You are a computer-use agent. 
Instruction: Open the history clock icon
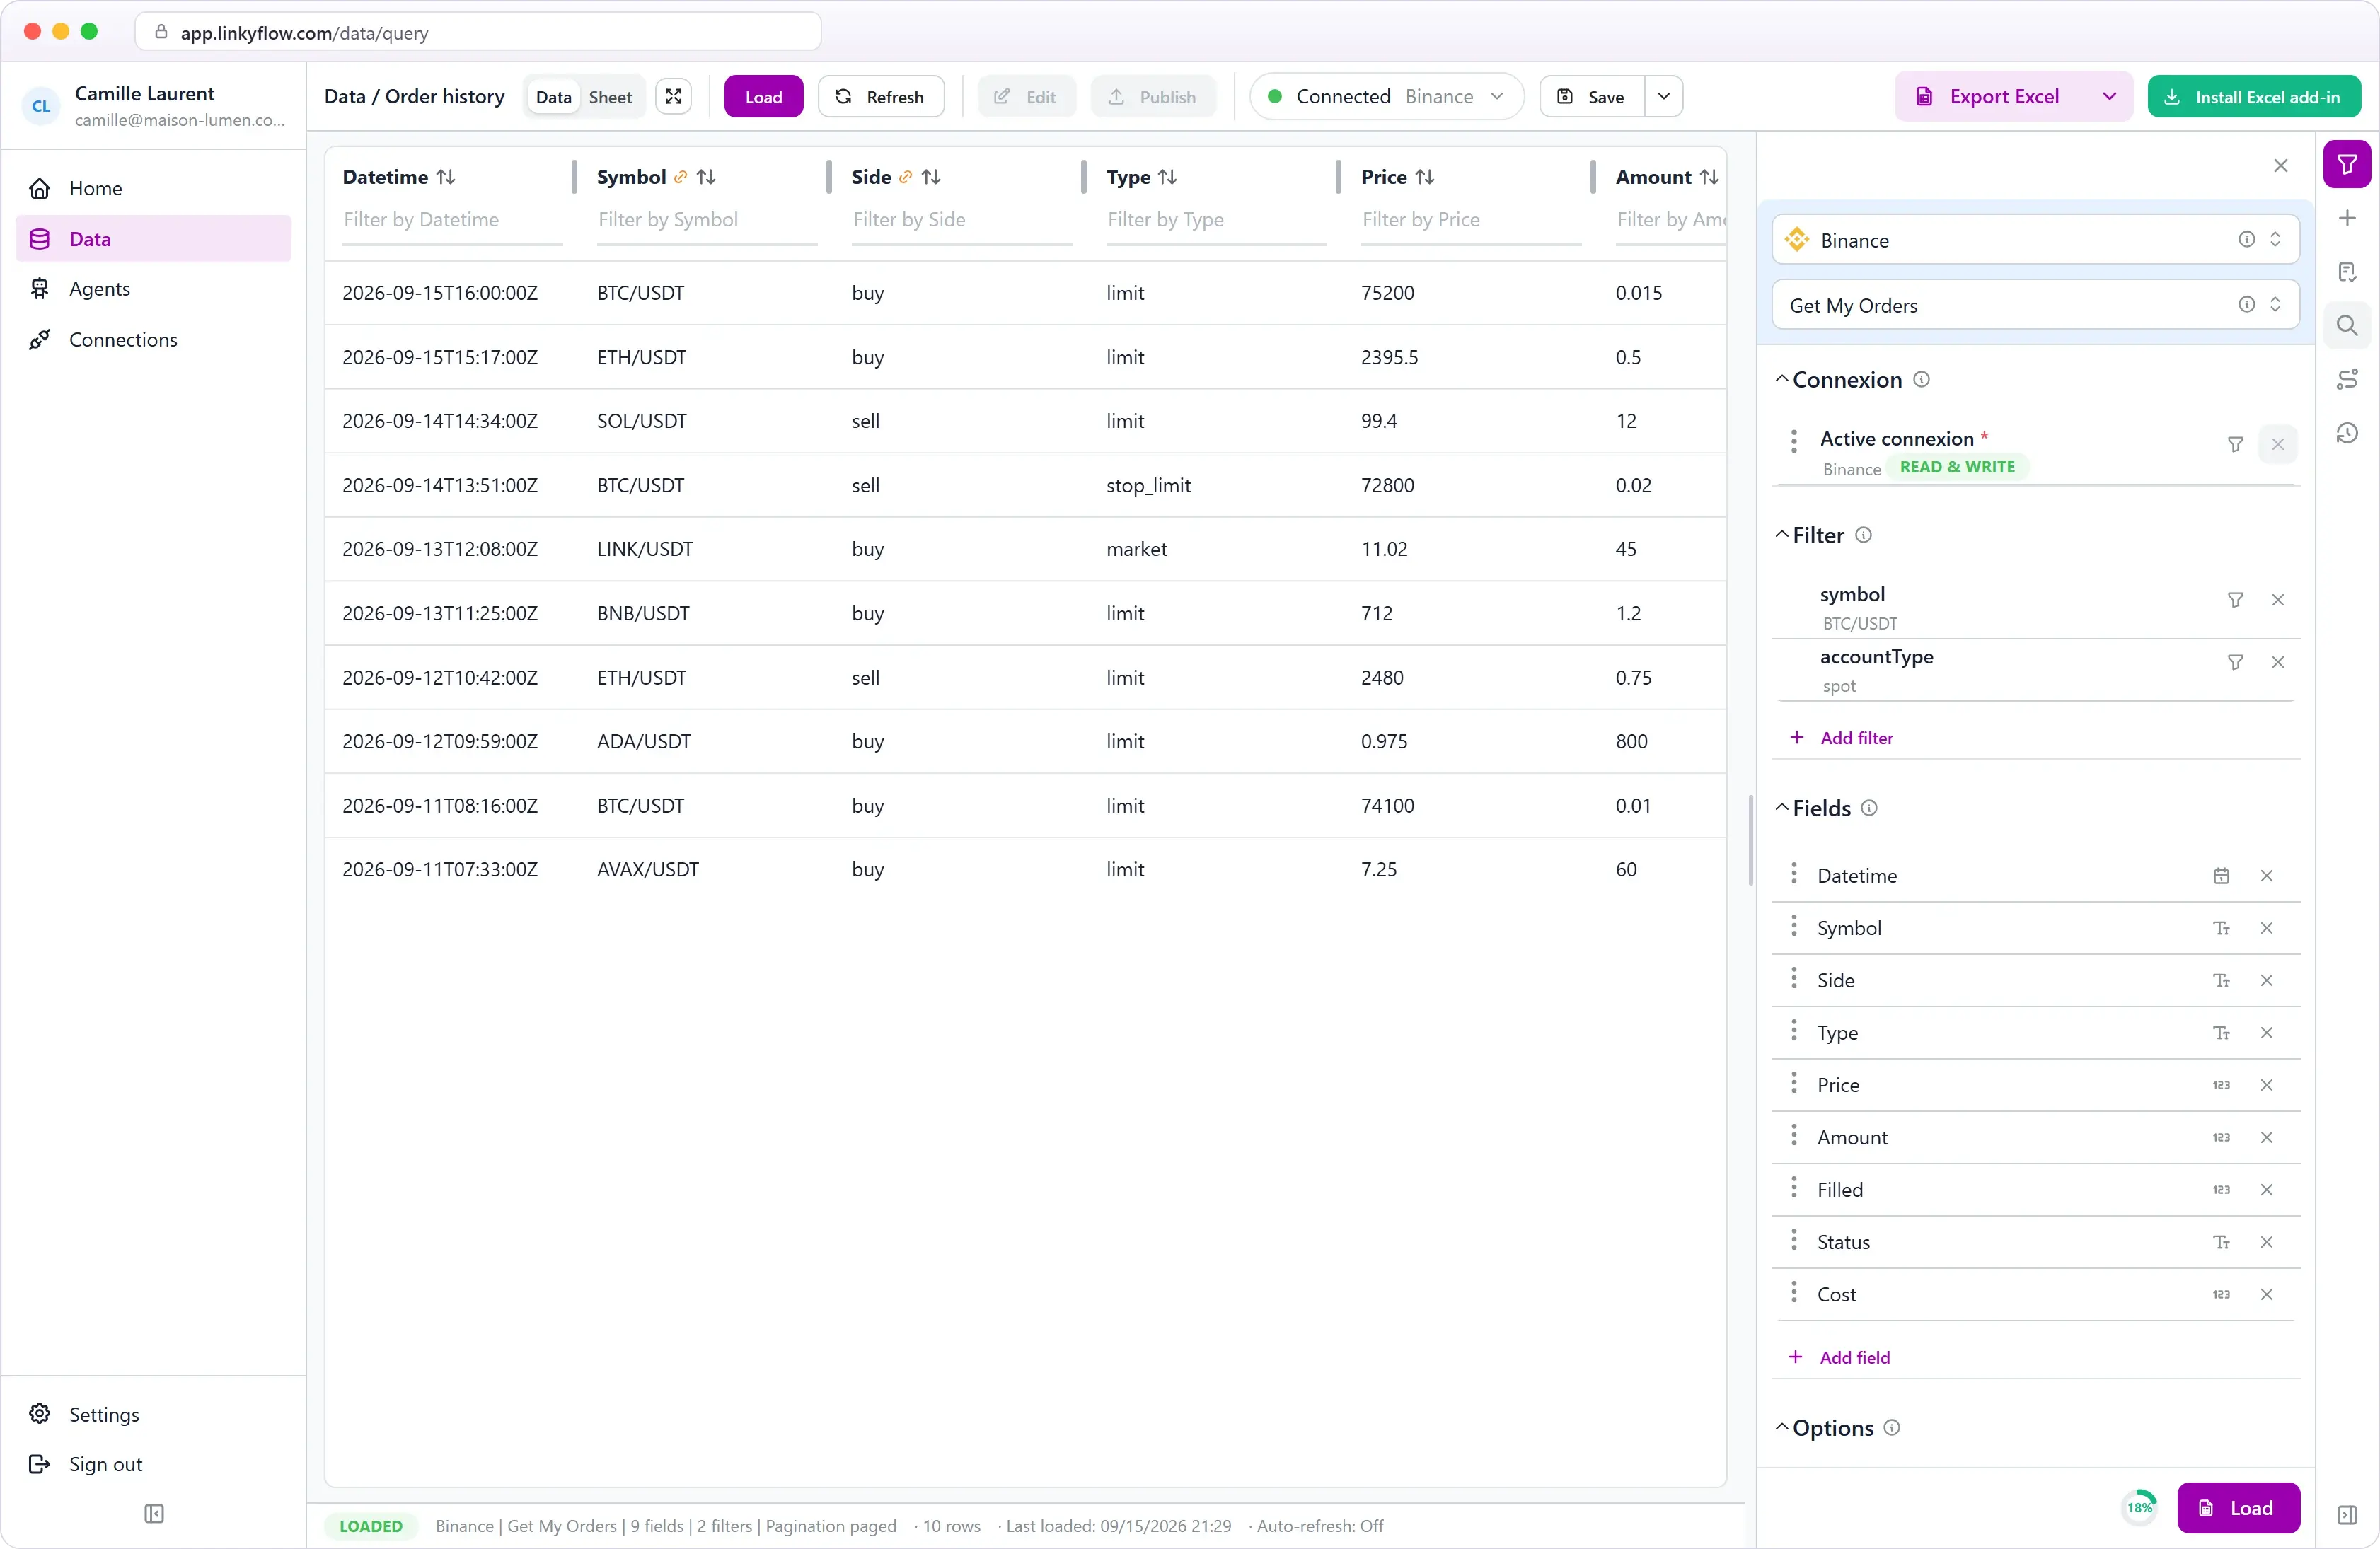coord(2346,433)
